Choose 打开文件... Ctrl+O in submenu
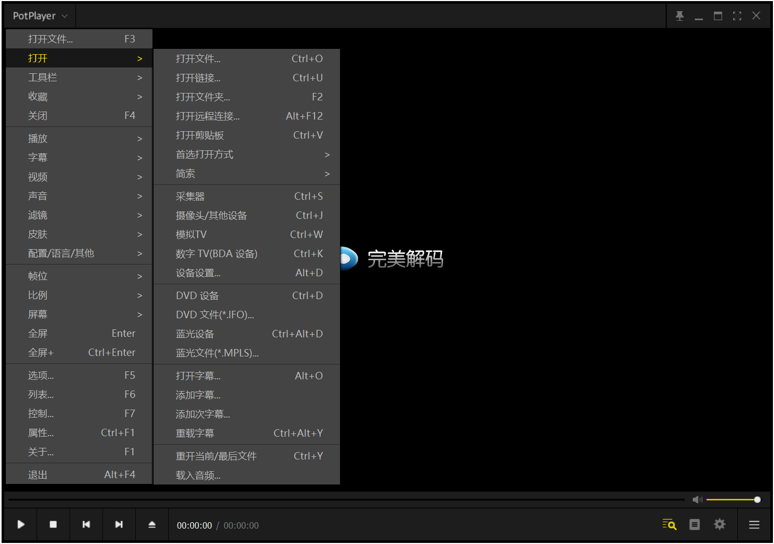Viewport: 774px width, 544px height. (x=246, y=59)
